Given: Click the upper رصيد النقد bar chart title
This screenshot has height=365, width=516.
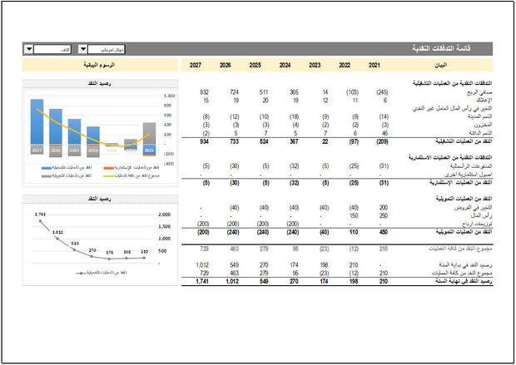Looking at the screenshot, I should pyautogui.click(x=100, y=83).
